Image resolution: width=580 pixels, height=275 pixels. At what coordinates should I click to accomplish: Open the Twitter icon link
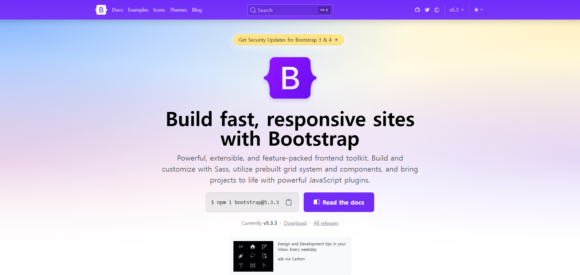427,10
